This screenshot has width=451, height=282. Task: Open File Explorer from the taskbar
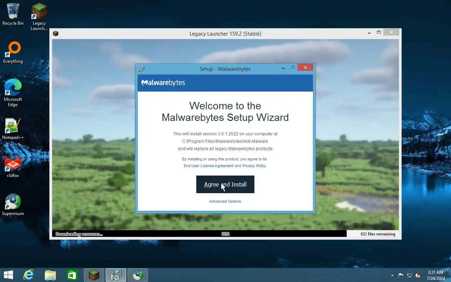[x=50, y=275]
